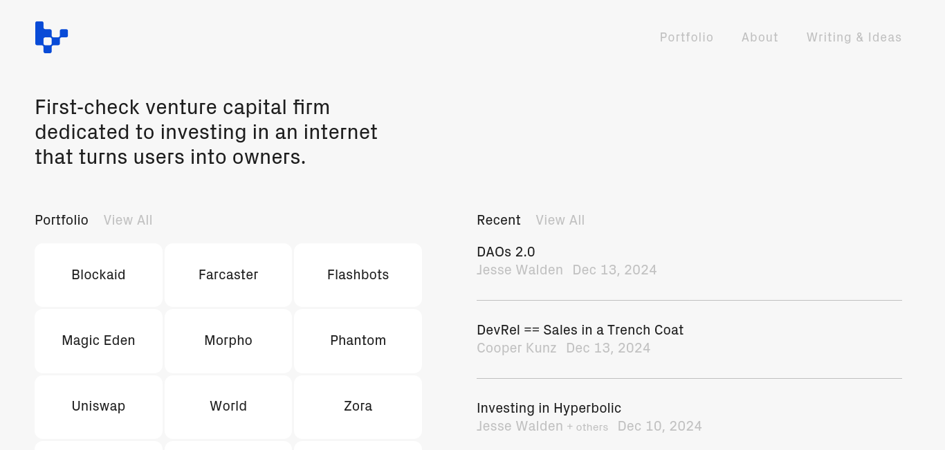945x450 pixels.
Task: Open the Uniswap portfolio card
Action: click(98, 406)
